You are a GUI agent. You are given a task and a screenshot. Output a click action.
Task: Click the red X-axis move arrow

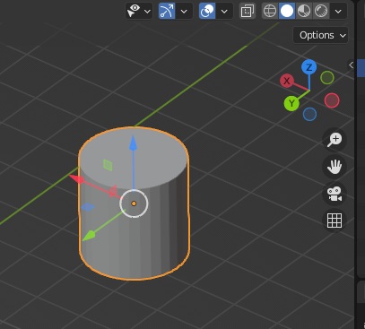tap(77, 179)
